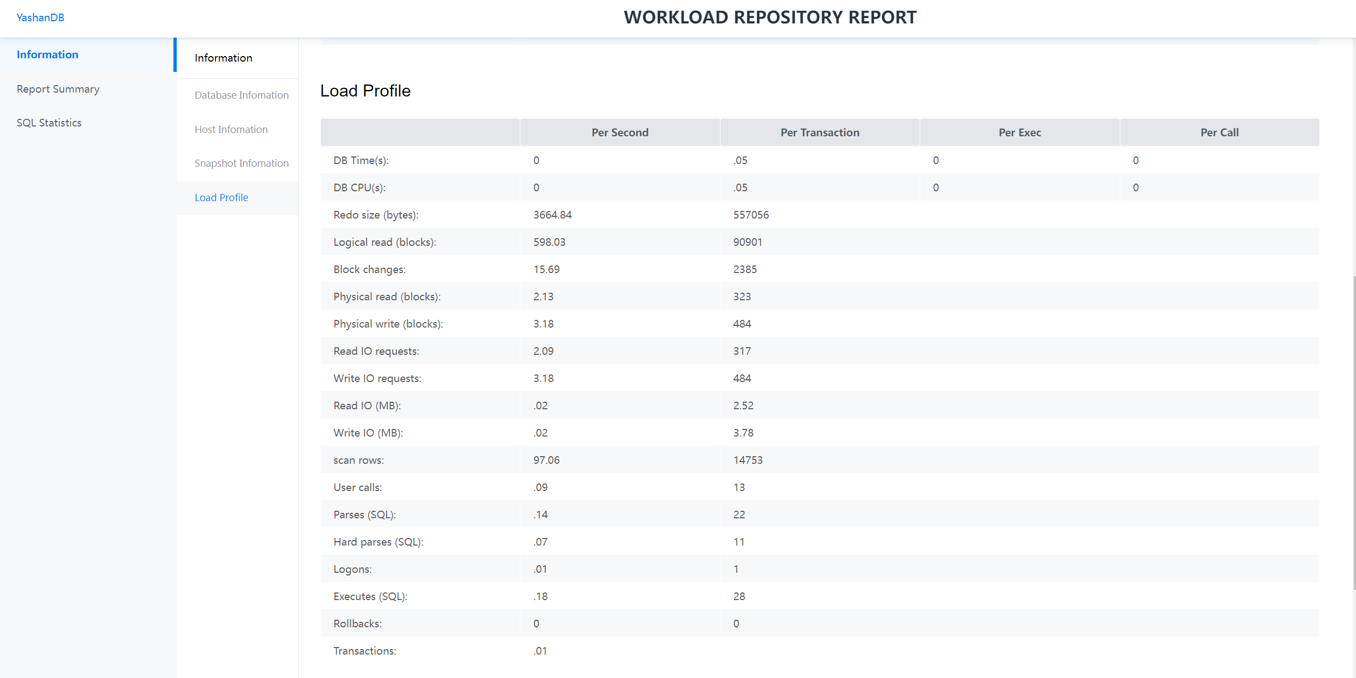The width and height of the screenshot is (1356, 678).
Task: Click the Per Transaction column header
Action: coord(819,132)
